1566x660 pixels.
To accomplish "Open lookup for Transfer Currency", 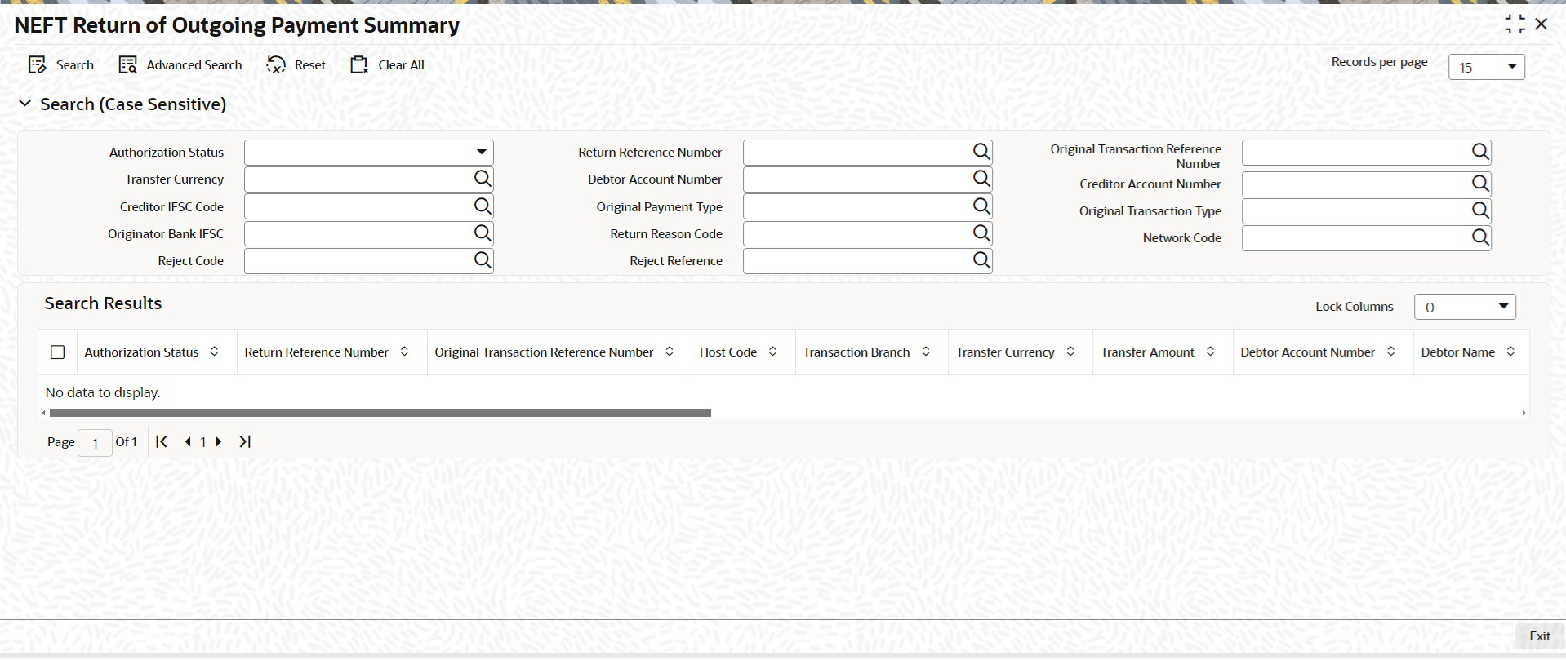I will click(x=483, y=179).
